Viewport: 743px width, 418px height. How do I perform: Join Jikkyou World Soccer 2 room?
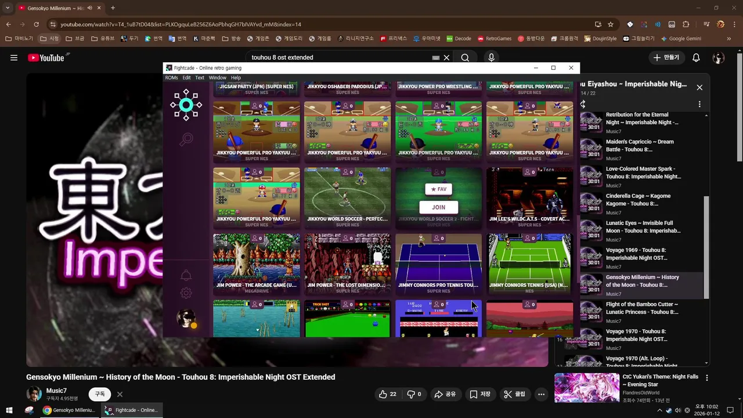pyautogui.click(x=438, y=207)
